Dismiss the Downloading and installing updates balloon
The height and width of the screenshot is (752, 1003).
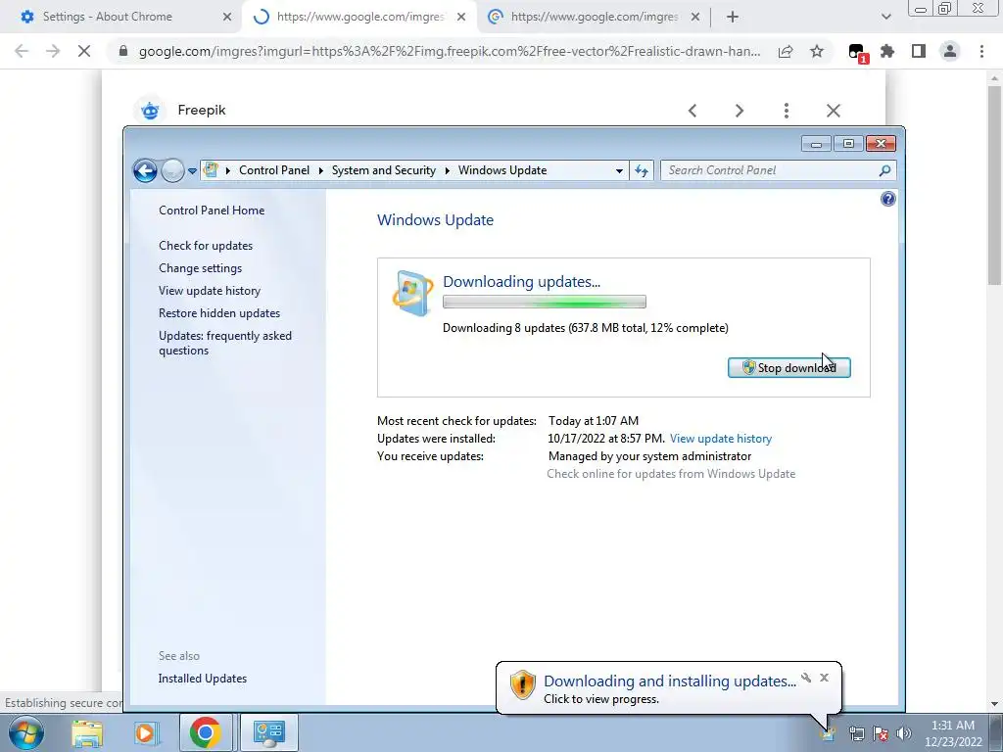coord(824,678)
